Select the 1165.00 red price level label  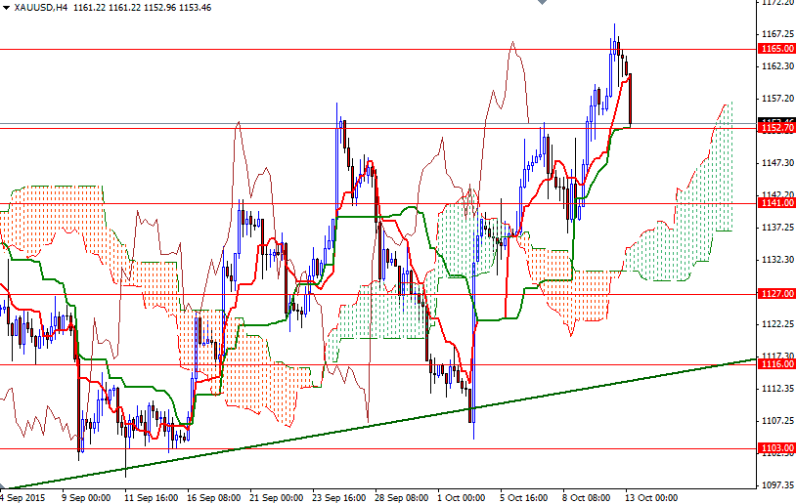pos(776,49)
